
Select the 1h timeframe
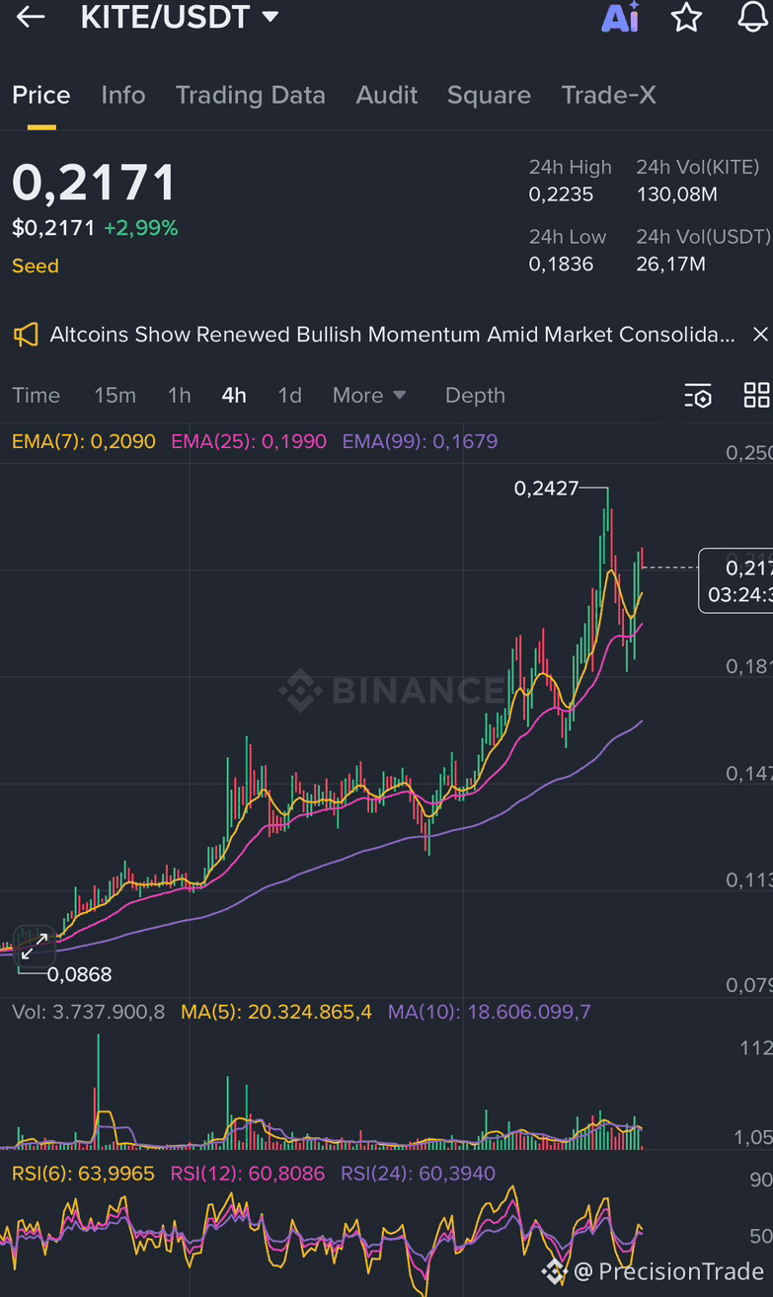tap(179, 395)
